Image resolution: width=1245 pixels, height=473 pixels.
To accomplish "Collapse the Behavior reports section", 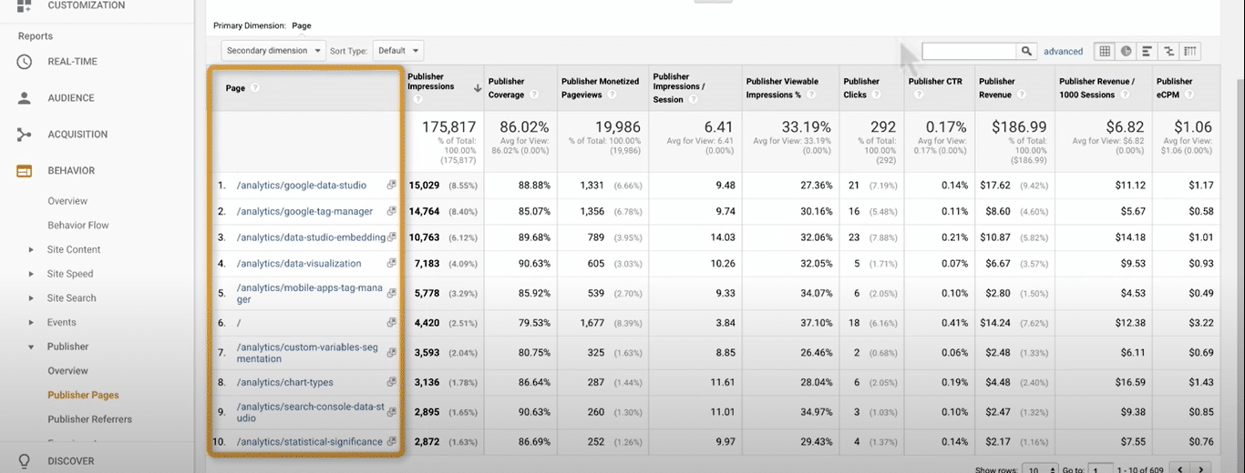I will 71,171.
